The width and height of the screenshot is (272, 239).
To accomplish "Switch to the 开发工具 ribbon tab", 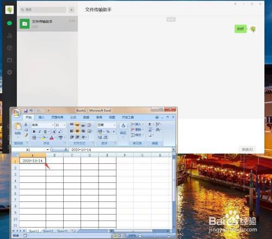I will pos(128,117).
